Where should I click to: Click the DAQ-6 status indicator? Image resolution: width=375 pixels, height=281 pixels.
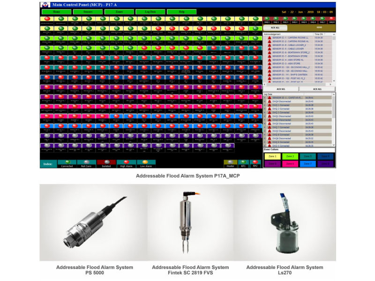tap(313, 18)
